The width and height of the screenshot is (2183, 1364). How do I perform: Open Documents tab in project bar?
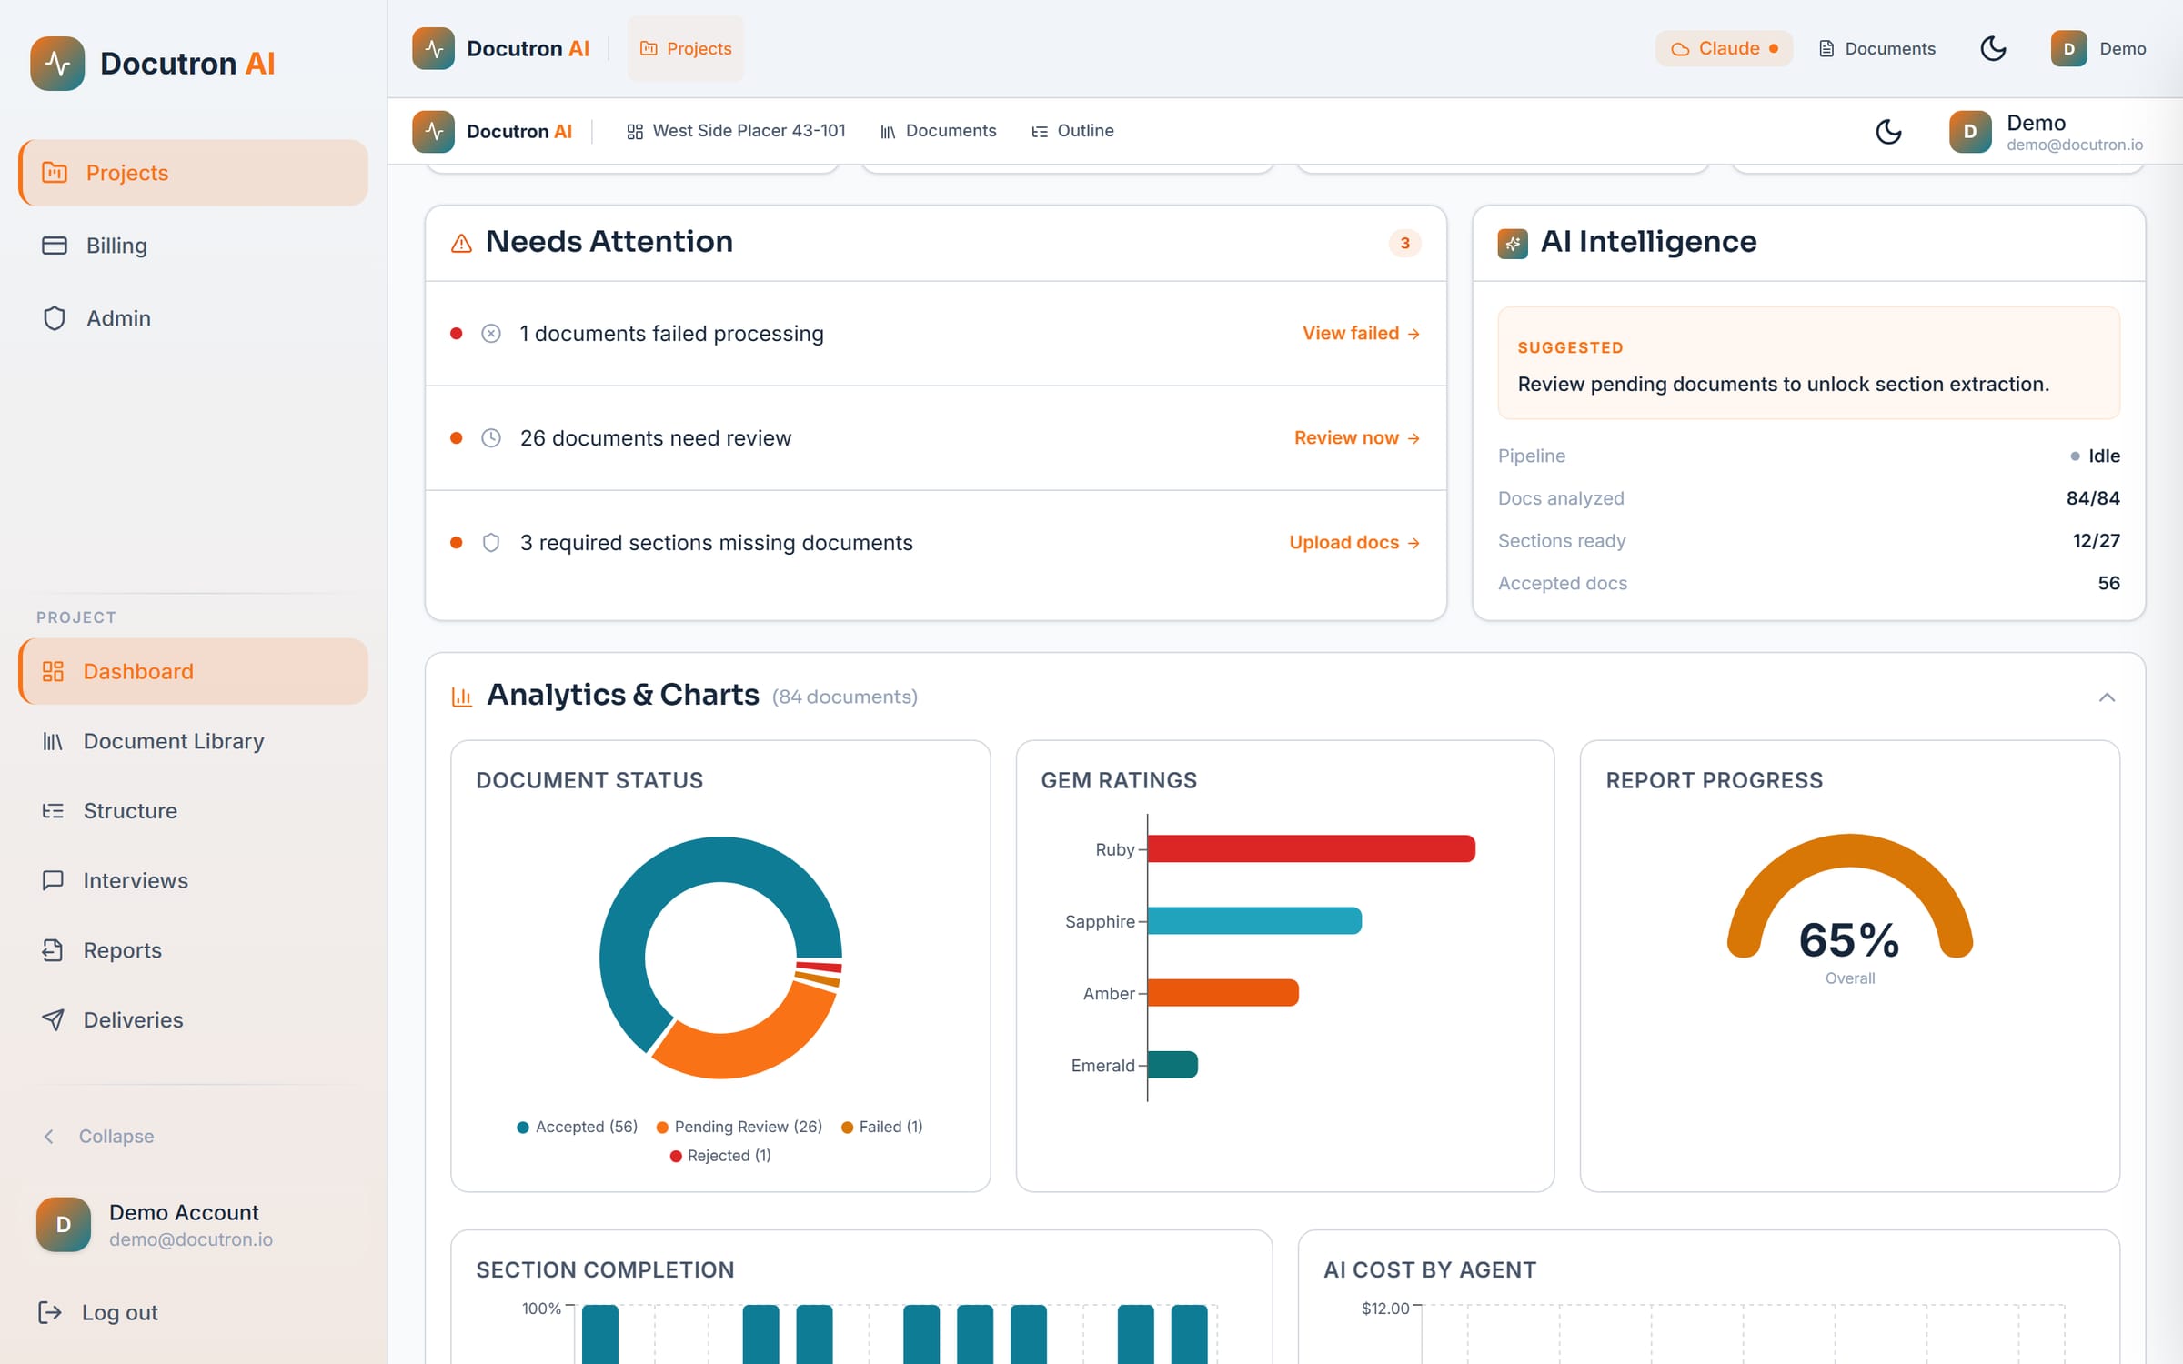coord(938,131)
